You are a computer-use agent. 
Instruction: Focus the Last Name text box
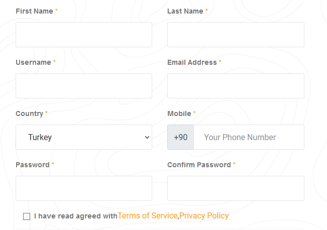click(236, 35)
